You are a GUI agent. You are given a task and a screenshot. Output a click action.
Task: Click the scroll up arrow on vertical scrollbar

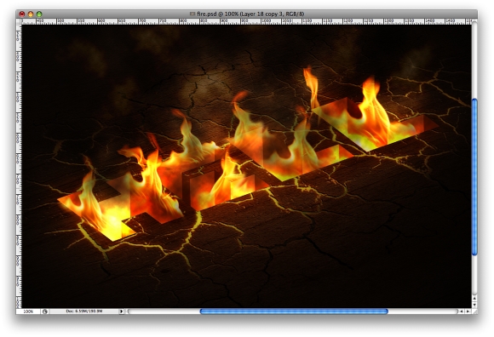[474, 298]
